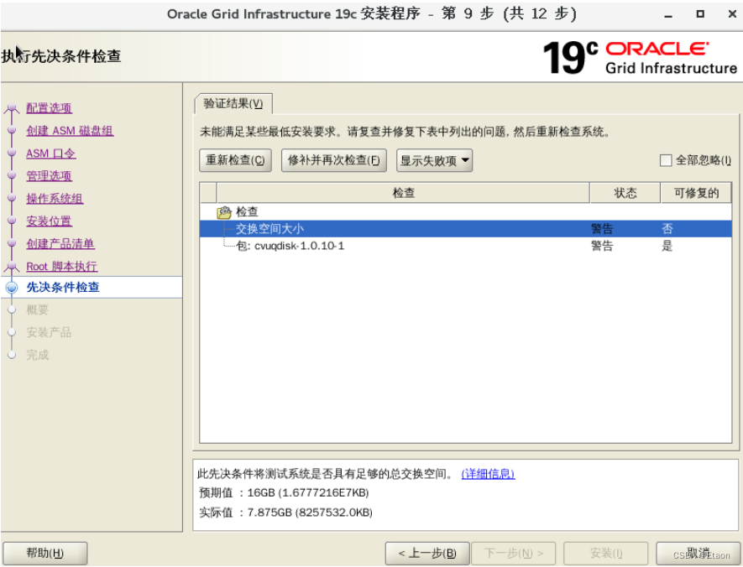This screenshot has height=567, width=743.
Task: Click the 上一步 back button
Action: coord(426,553)
